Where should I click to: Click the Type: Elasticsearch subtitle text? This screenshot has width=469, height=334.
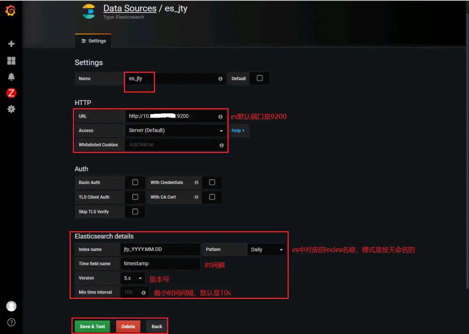click(123, 17)
